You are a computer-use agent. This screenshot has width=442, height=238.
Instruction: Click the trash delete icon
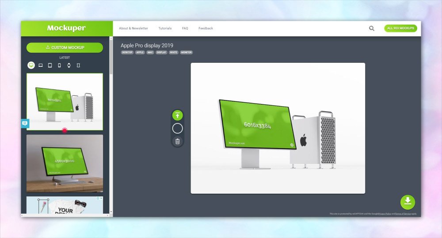pyautogui.click(x=178, y=141)
